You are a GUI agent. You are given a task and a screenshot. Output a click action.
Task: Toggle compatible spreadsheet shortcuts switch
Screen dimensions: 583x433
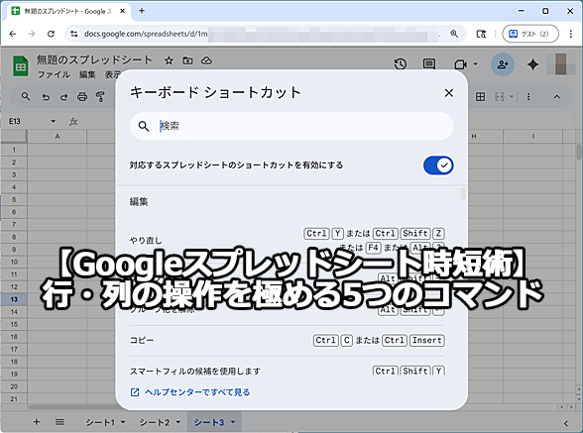[x=438, y=165]
